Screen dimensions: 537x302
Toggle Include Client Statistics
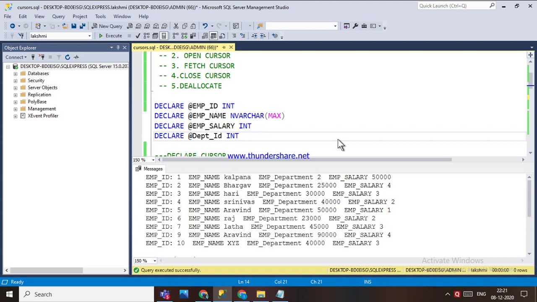tap(193, 36)
